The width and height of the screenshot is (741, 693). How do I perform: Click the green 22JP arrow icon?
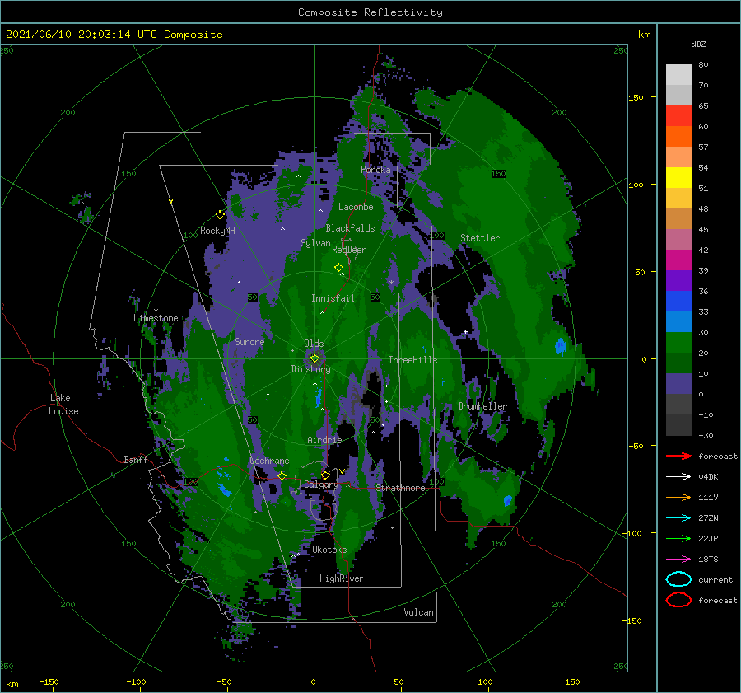678,538
